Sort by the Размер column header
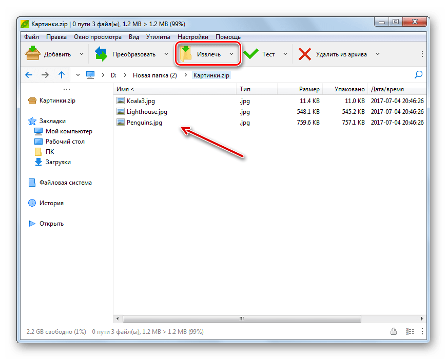Image resolution: width=447 pixels, height=360 pixels. pyautogui.click(x=300, y=89)
